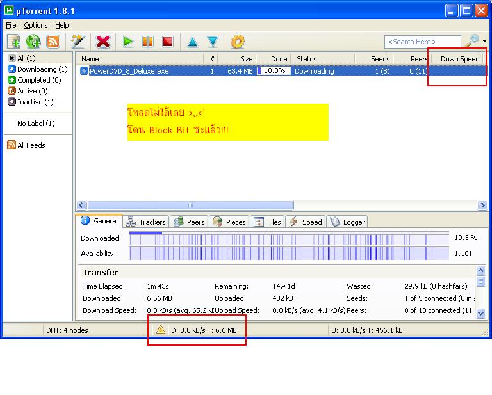The height and width of the screenshot is (395, 492).
Task: Open the Options menu
Action: click(36, 25)
